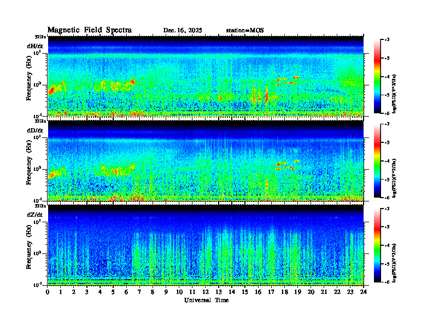Click the -3 tick on dD/dt color scale

(x=388, y=143)
